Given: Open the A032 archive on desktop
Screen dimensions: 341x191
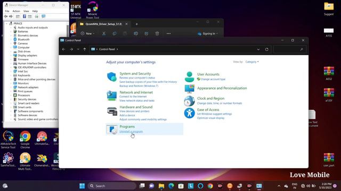Looking at the screenshot, I should tap(329, 73).
